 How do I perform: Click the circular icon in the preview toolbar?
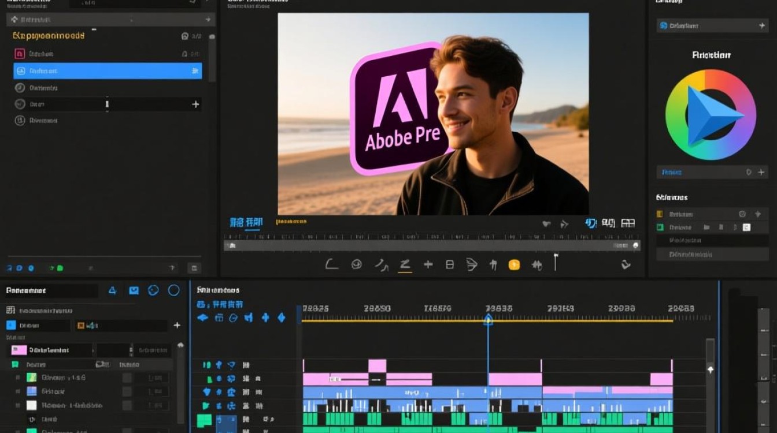click(x=357, y=264)
